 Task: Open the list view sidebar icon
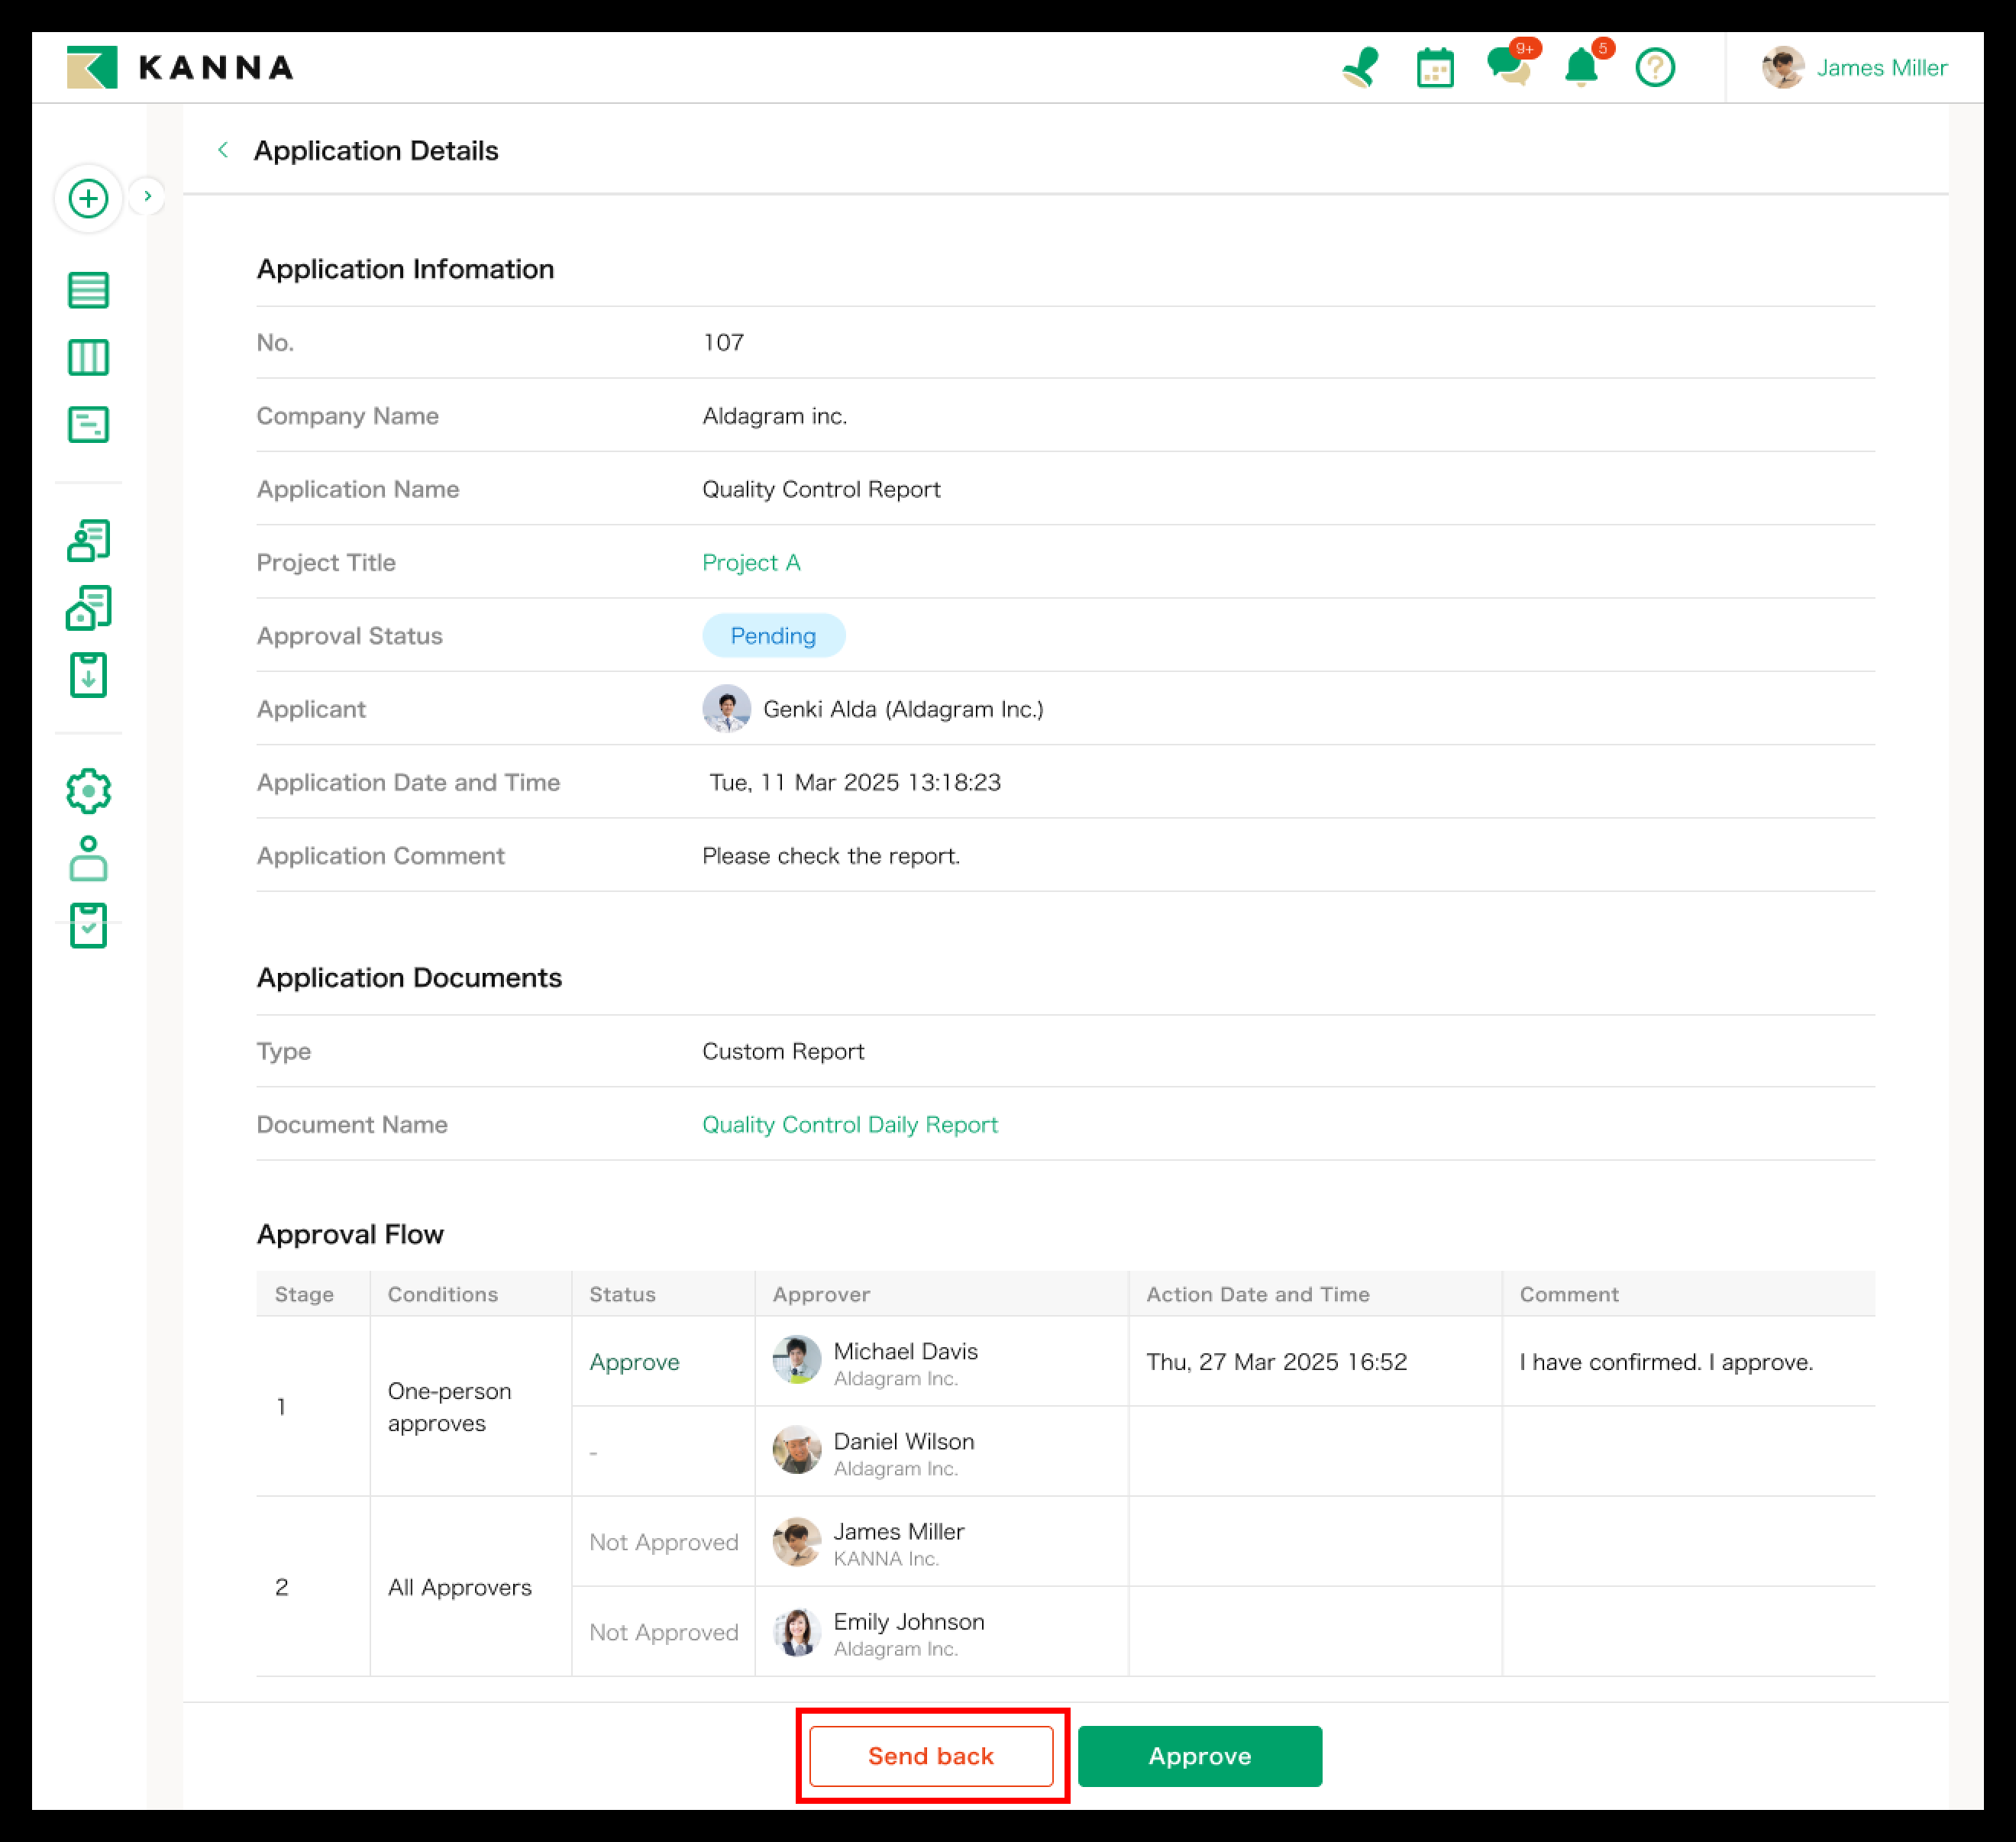(89, 290)
